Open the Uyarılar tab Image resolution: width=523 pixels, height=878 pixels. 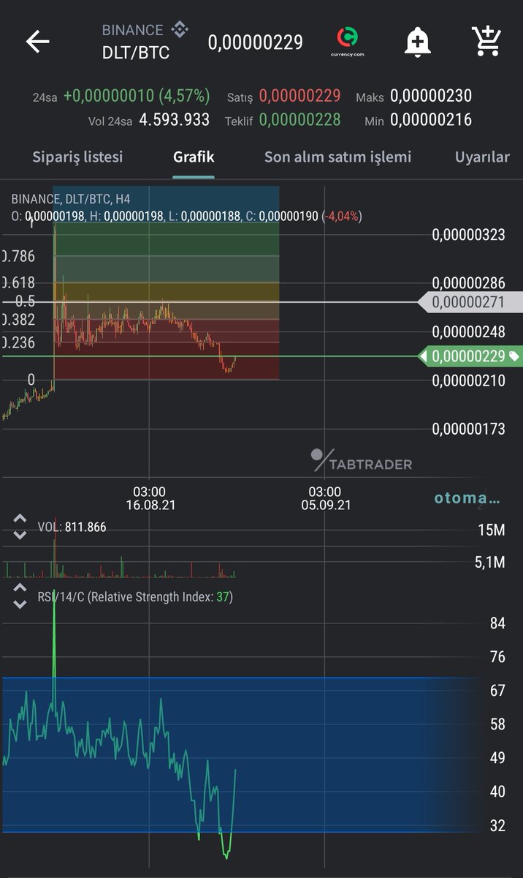point(482,157)
